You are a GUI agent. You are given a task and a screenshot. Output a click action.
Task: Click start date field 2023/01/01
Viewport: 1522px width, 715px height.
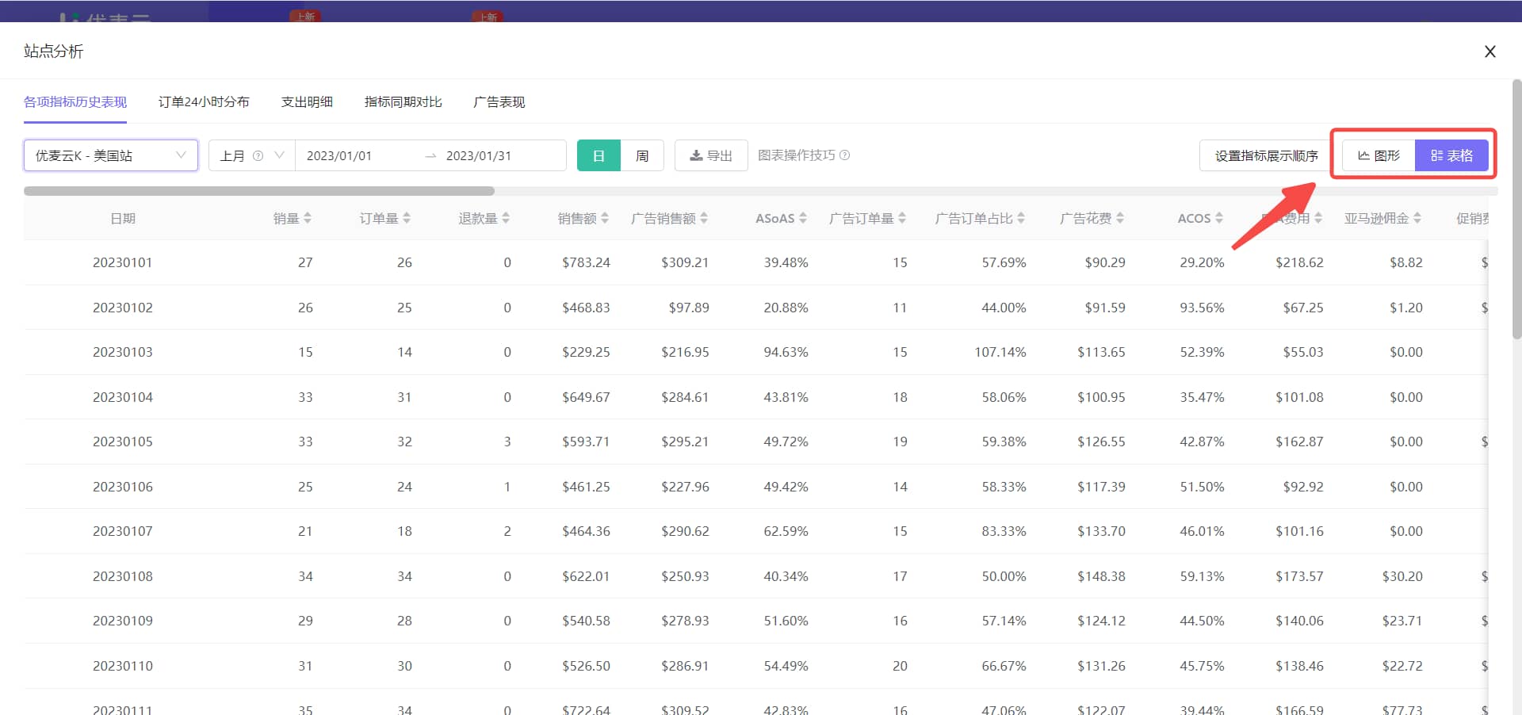point(339,155)
